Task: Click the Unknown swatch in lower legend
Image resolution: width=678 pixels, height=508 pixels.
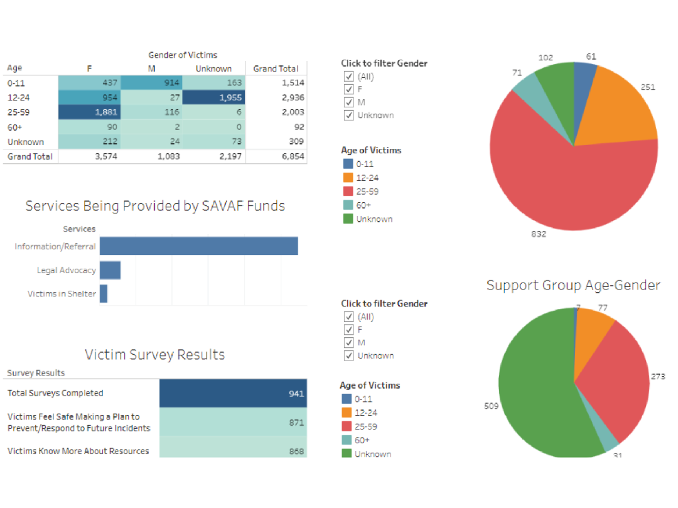Action: [x=348, y=453]
